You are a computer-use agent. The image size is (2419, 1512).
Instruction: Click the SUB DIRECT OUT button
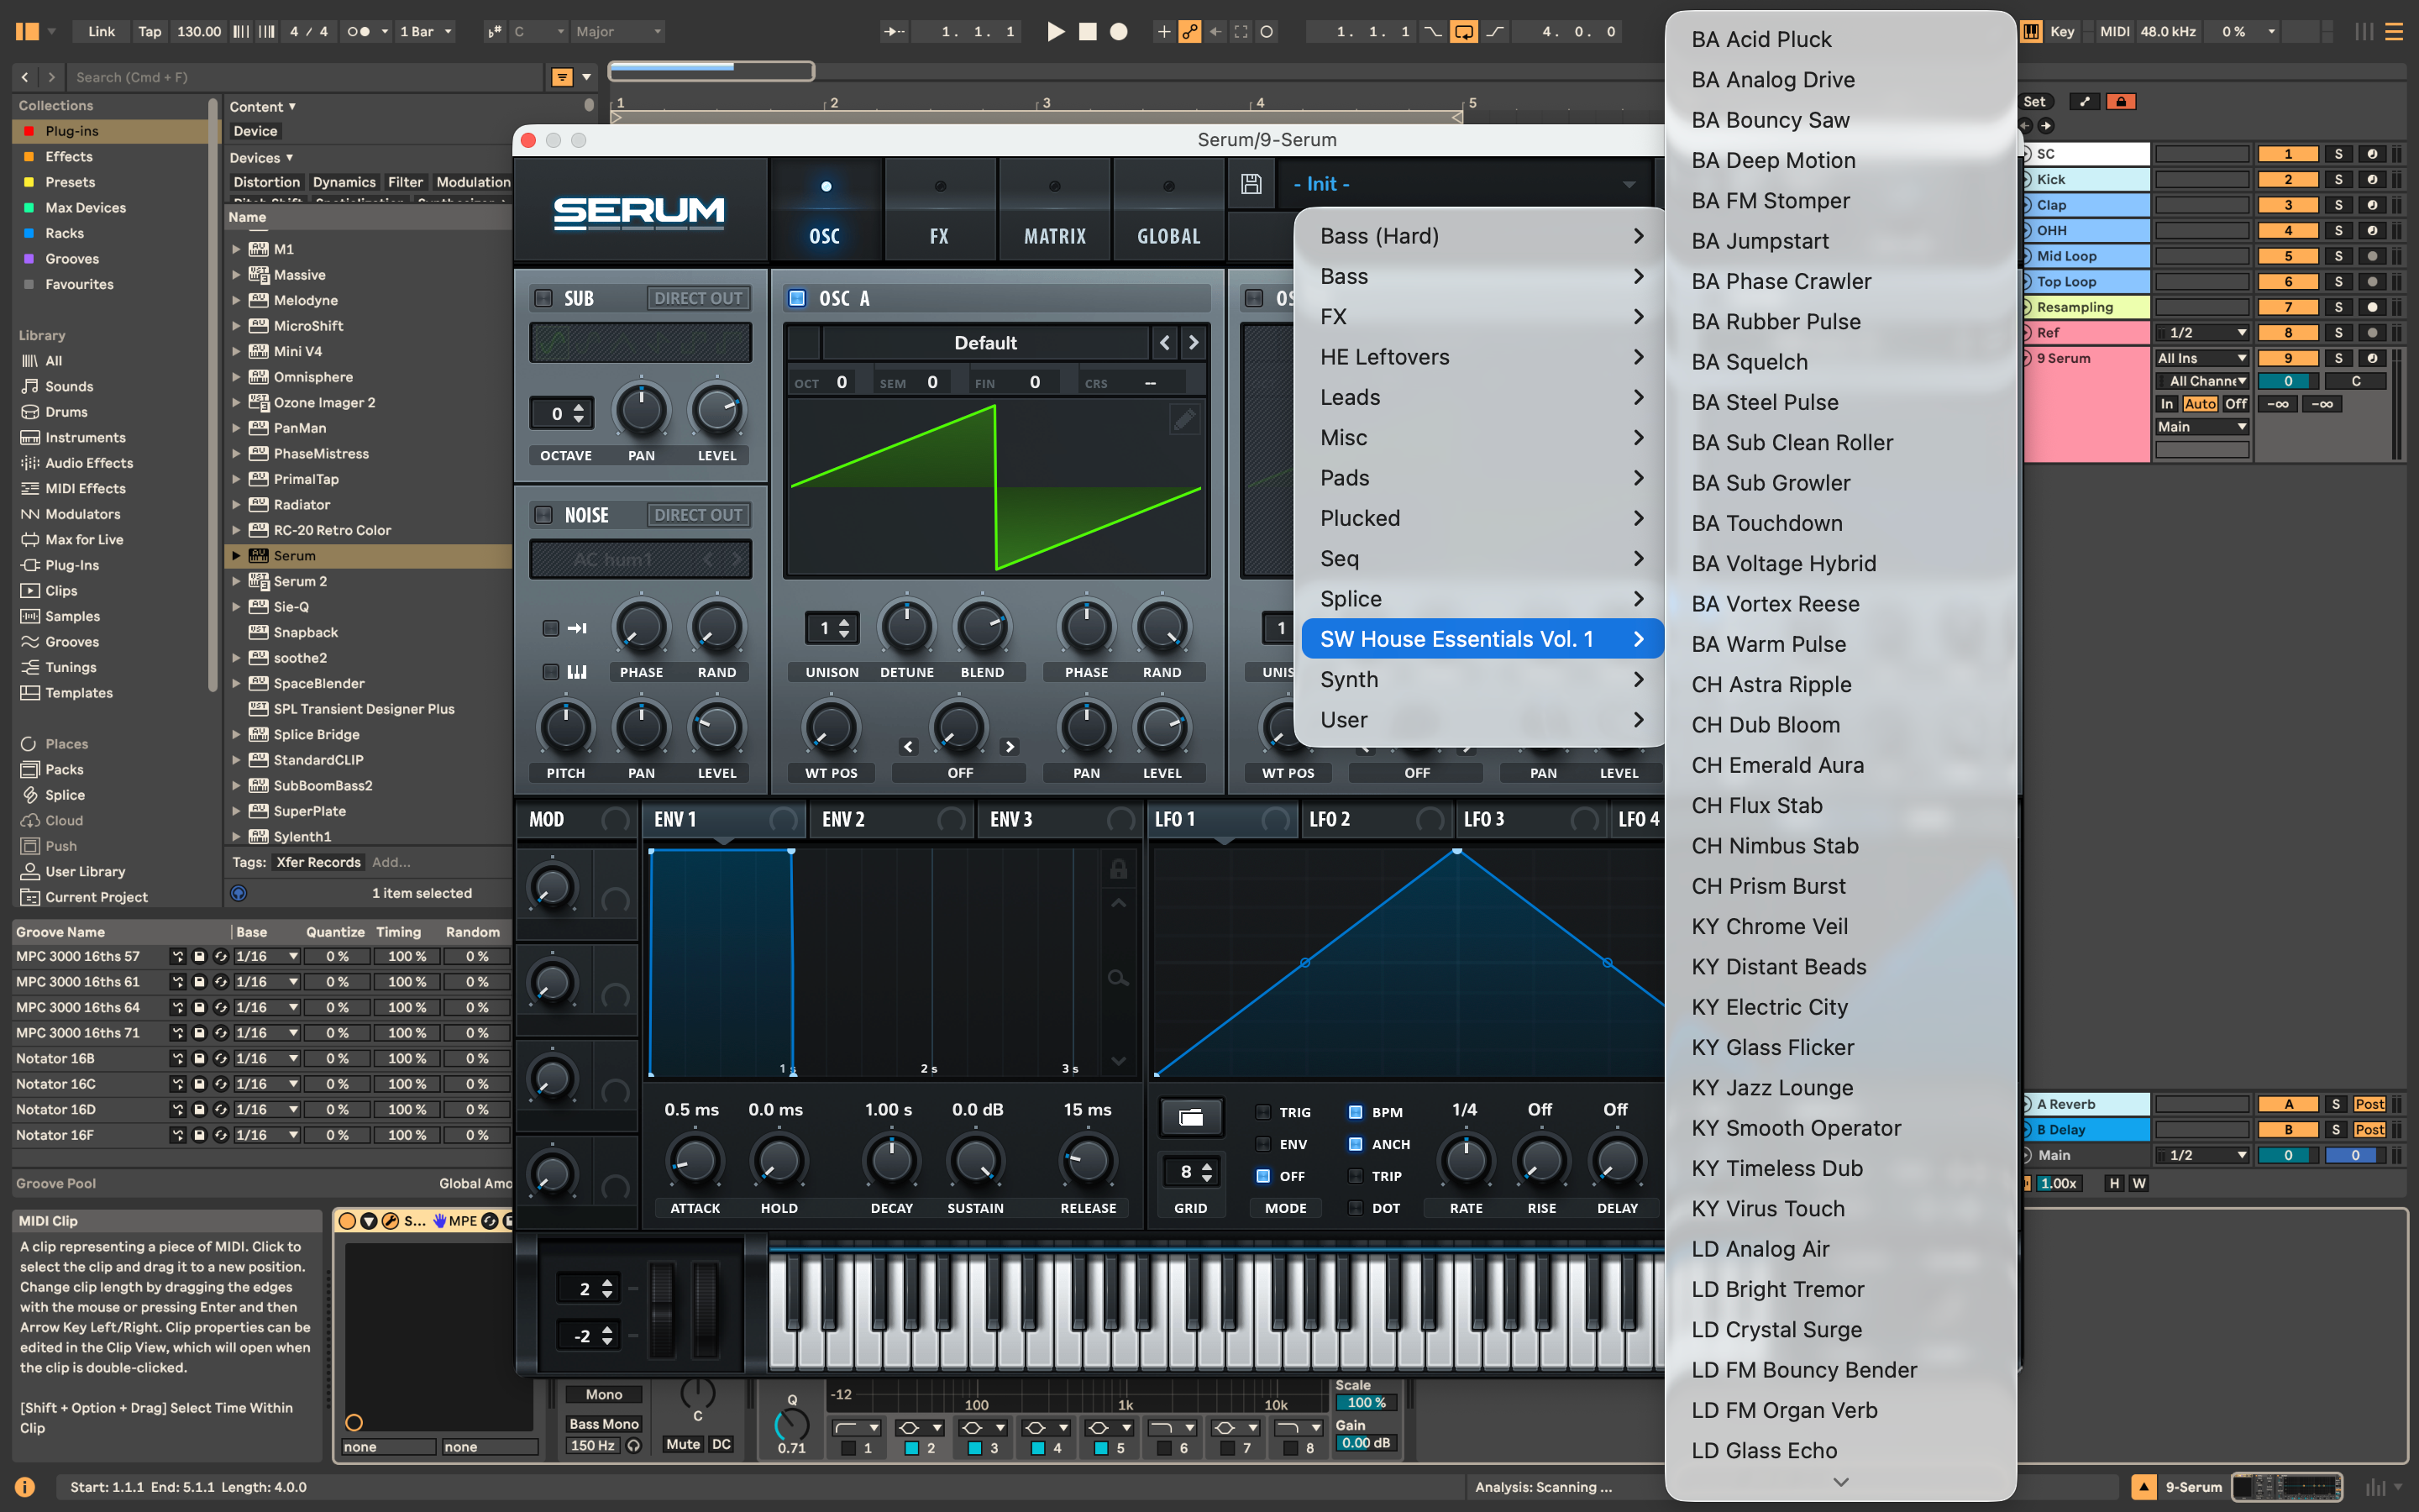pos(698,298)
